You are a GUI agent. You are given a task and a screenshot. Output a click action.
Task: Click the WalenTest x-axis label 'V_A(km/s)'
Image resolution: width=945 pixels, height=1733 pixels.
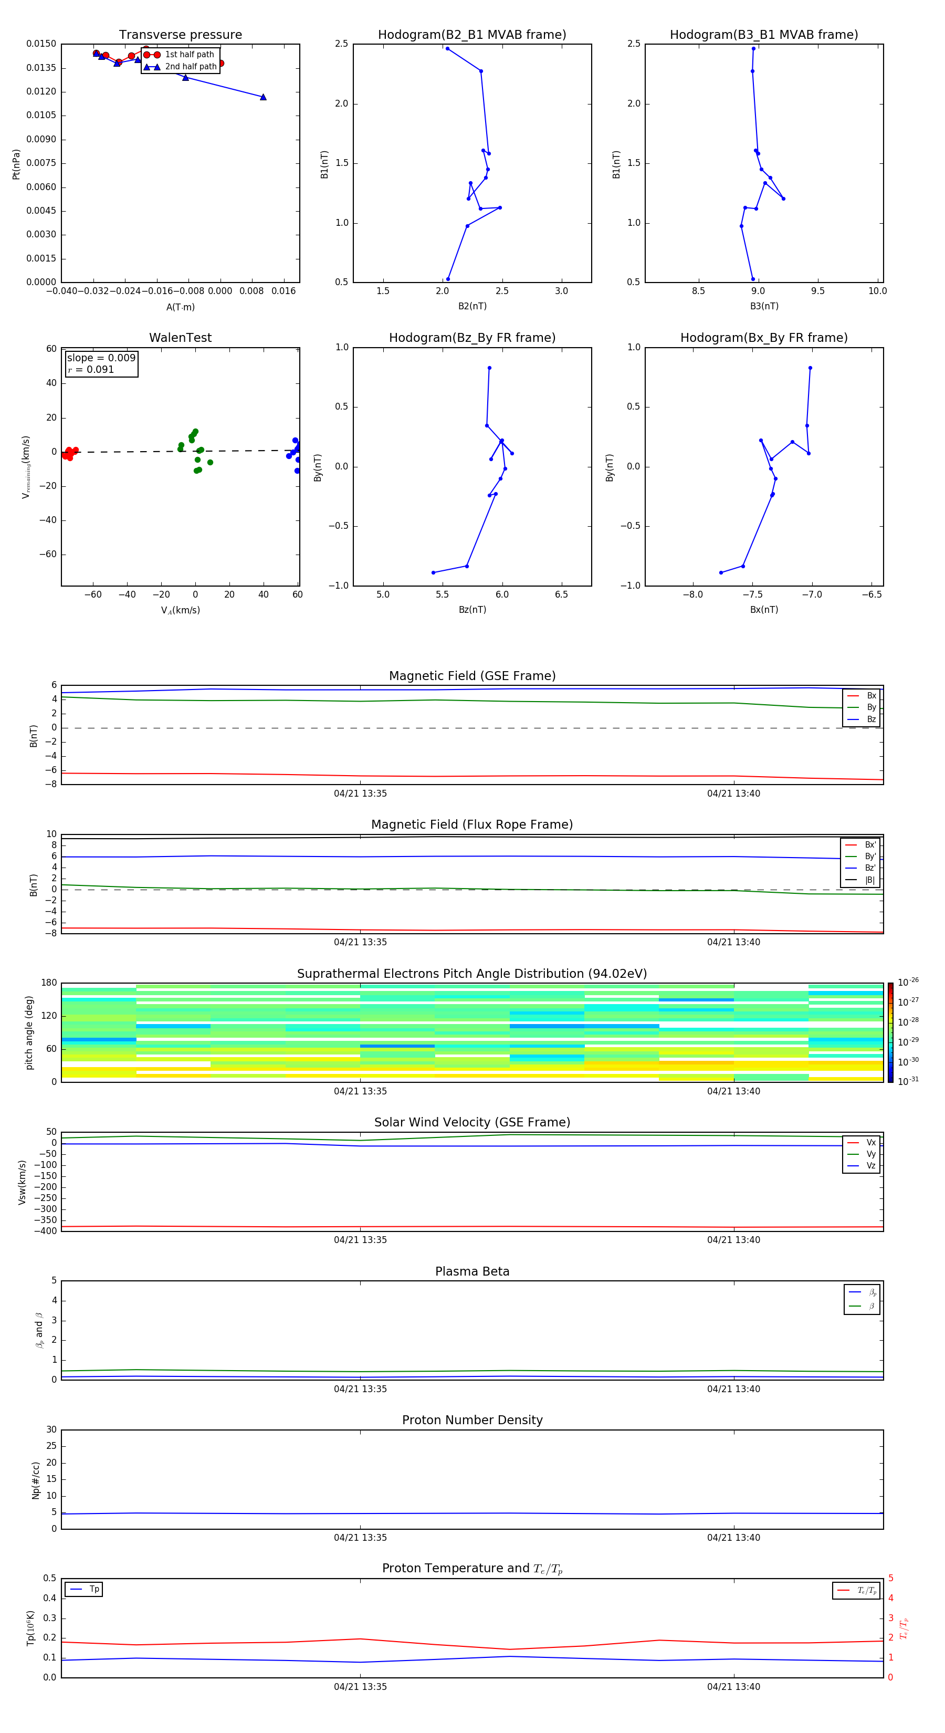pos(180,610)
